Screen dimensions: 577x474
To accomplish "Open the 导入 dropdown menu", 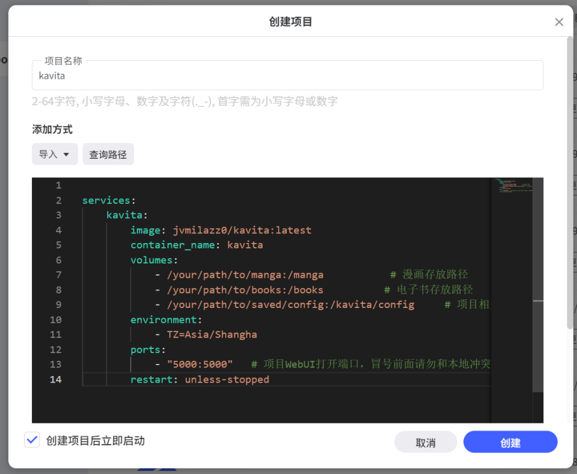I will point(55,155).
